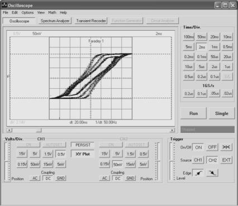Open the View menu

point(41,12)
